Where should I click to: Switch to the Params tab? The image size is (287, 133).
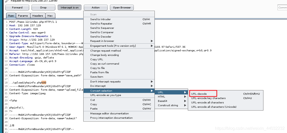(23, 16)
